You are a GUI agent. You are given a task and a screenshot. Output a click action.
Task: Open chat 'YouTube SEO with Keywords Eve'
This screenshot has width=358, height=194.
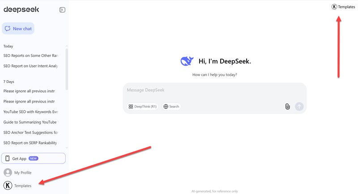31,112
